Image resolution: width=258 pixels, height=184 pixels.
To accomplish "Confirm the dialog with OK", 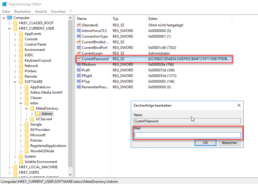I will pyautogui.click(x=205, y=143).
